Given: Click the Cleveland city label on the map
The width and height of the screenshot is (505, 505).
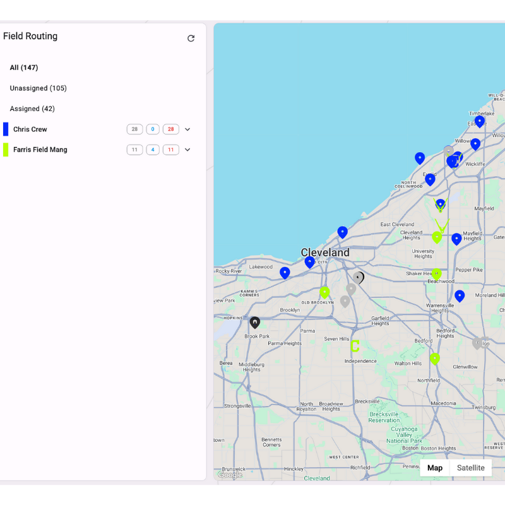Looking at the screenshot, I should pyautogui.click(x=325, y=252).
